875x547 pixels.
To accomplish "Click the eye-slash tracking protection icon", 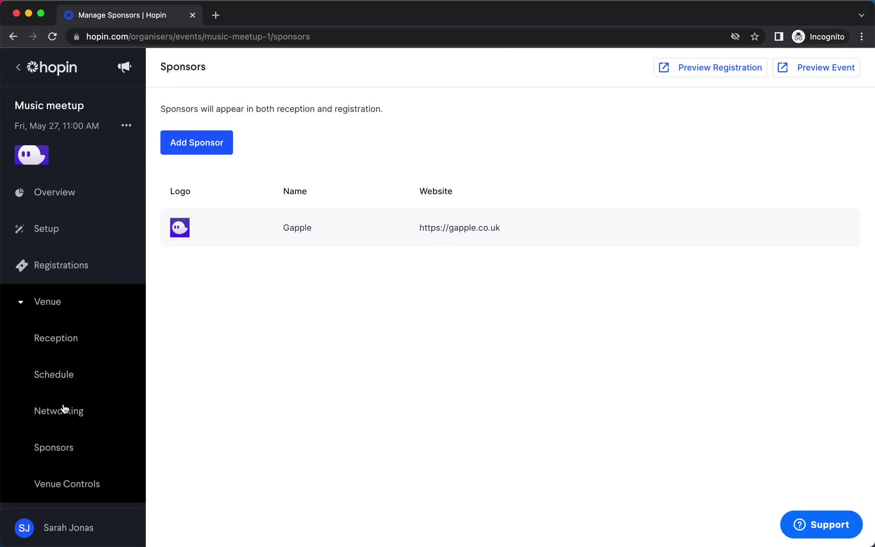I will [735, 36].
